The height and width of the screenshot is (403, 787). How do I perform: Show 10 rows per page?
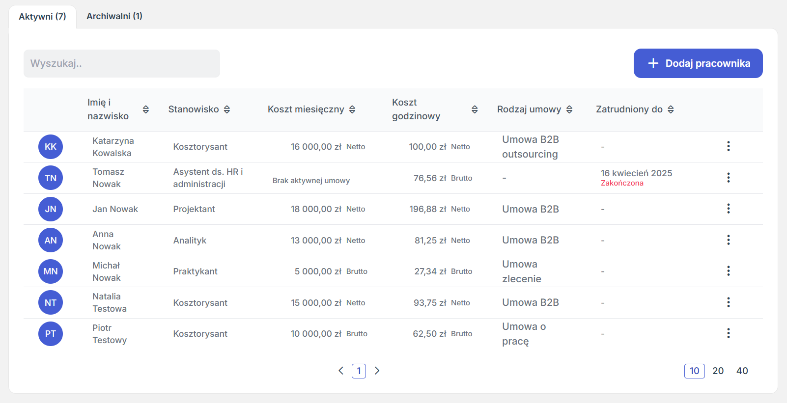694,371
